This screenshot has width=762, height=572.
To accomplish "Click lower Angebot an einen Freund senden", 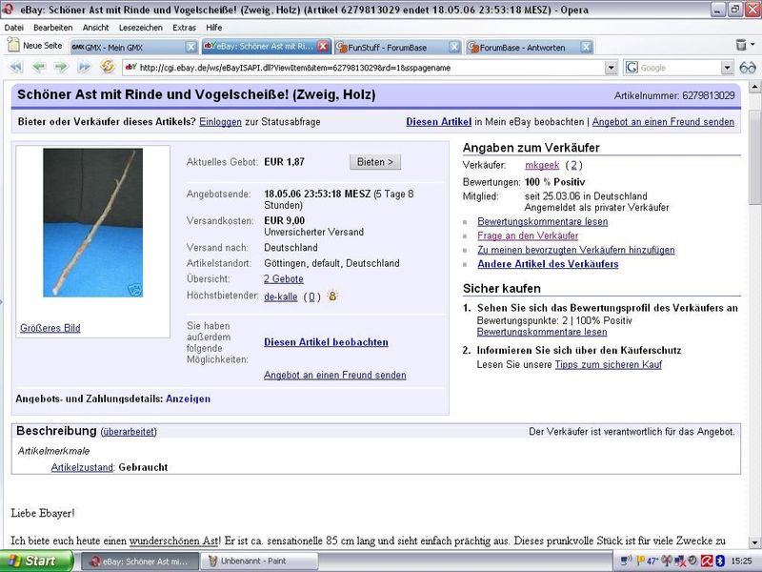I will pyautogui.click(x=335, y=375).
